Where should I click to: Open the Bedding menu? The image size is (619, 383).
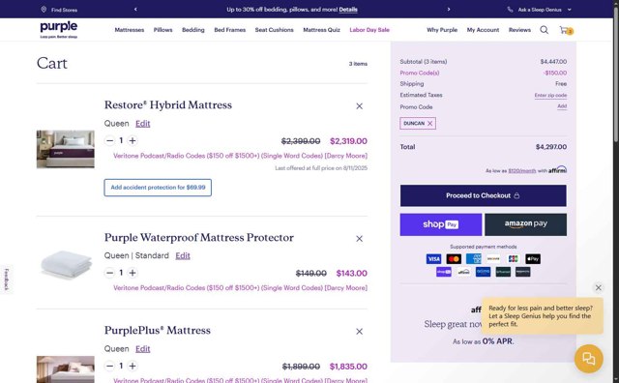coord(193,30)
